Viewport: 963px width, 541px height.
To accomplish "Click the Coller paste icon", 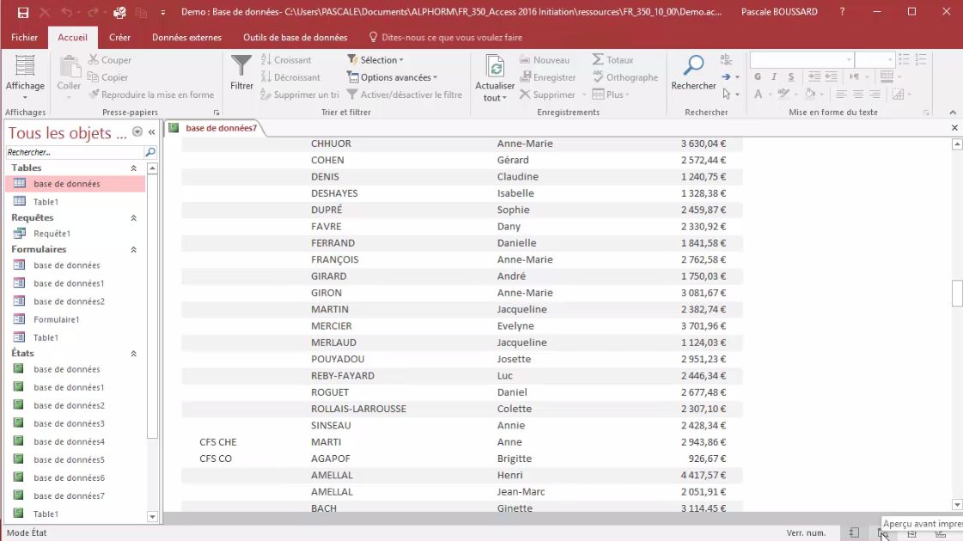I will click(x=69, y=67).
